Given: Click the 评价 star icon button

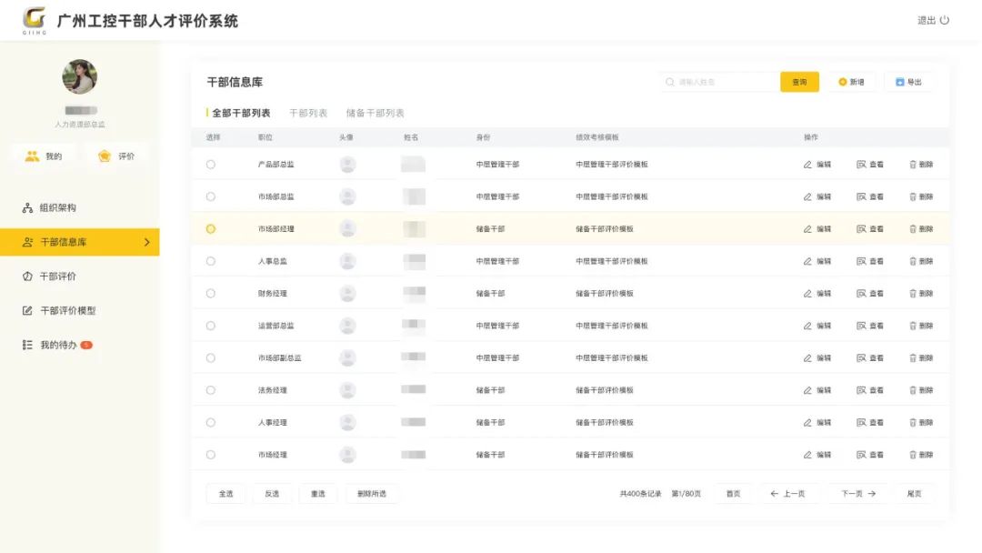Looking at the screenshot, I should click(x=105, y=156).
